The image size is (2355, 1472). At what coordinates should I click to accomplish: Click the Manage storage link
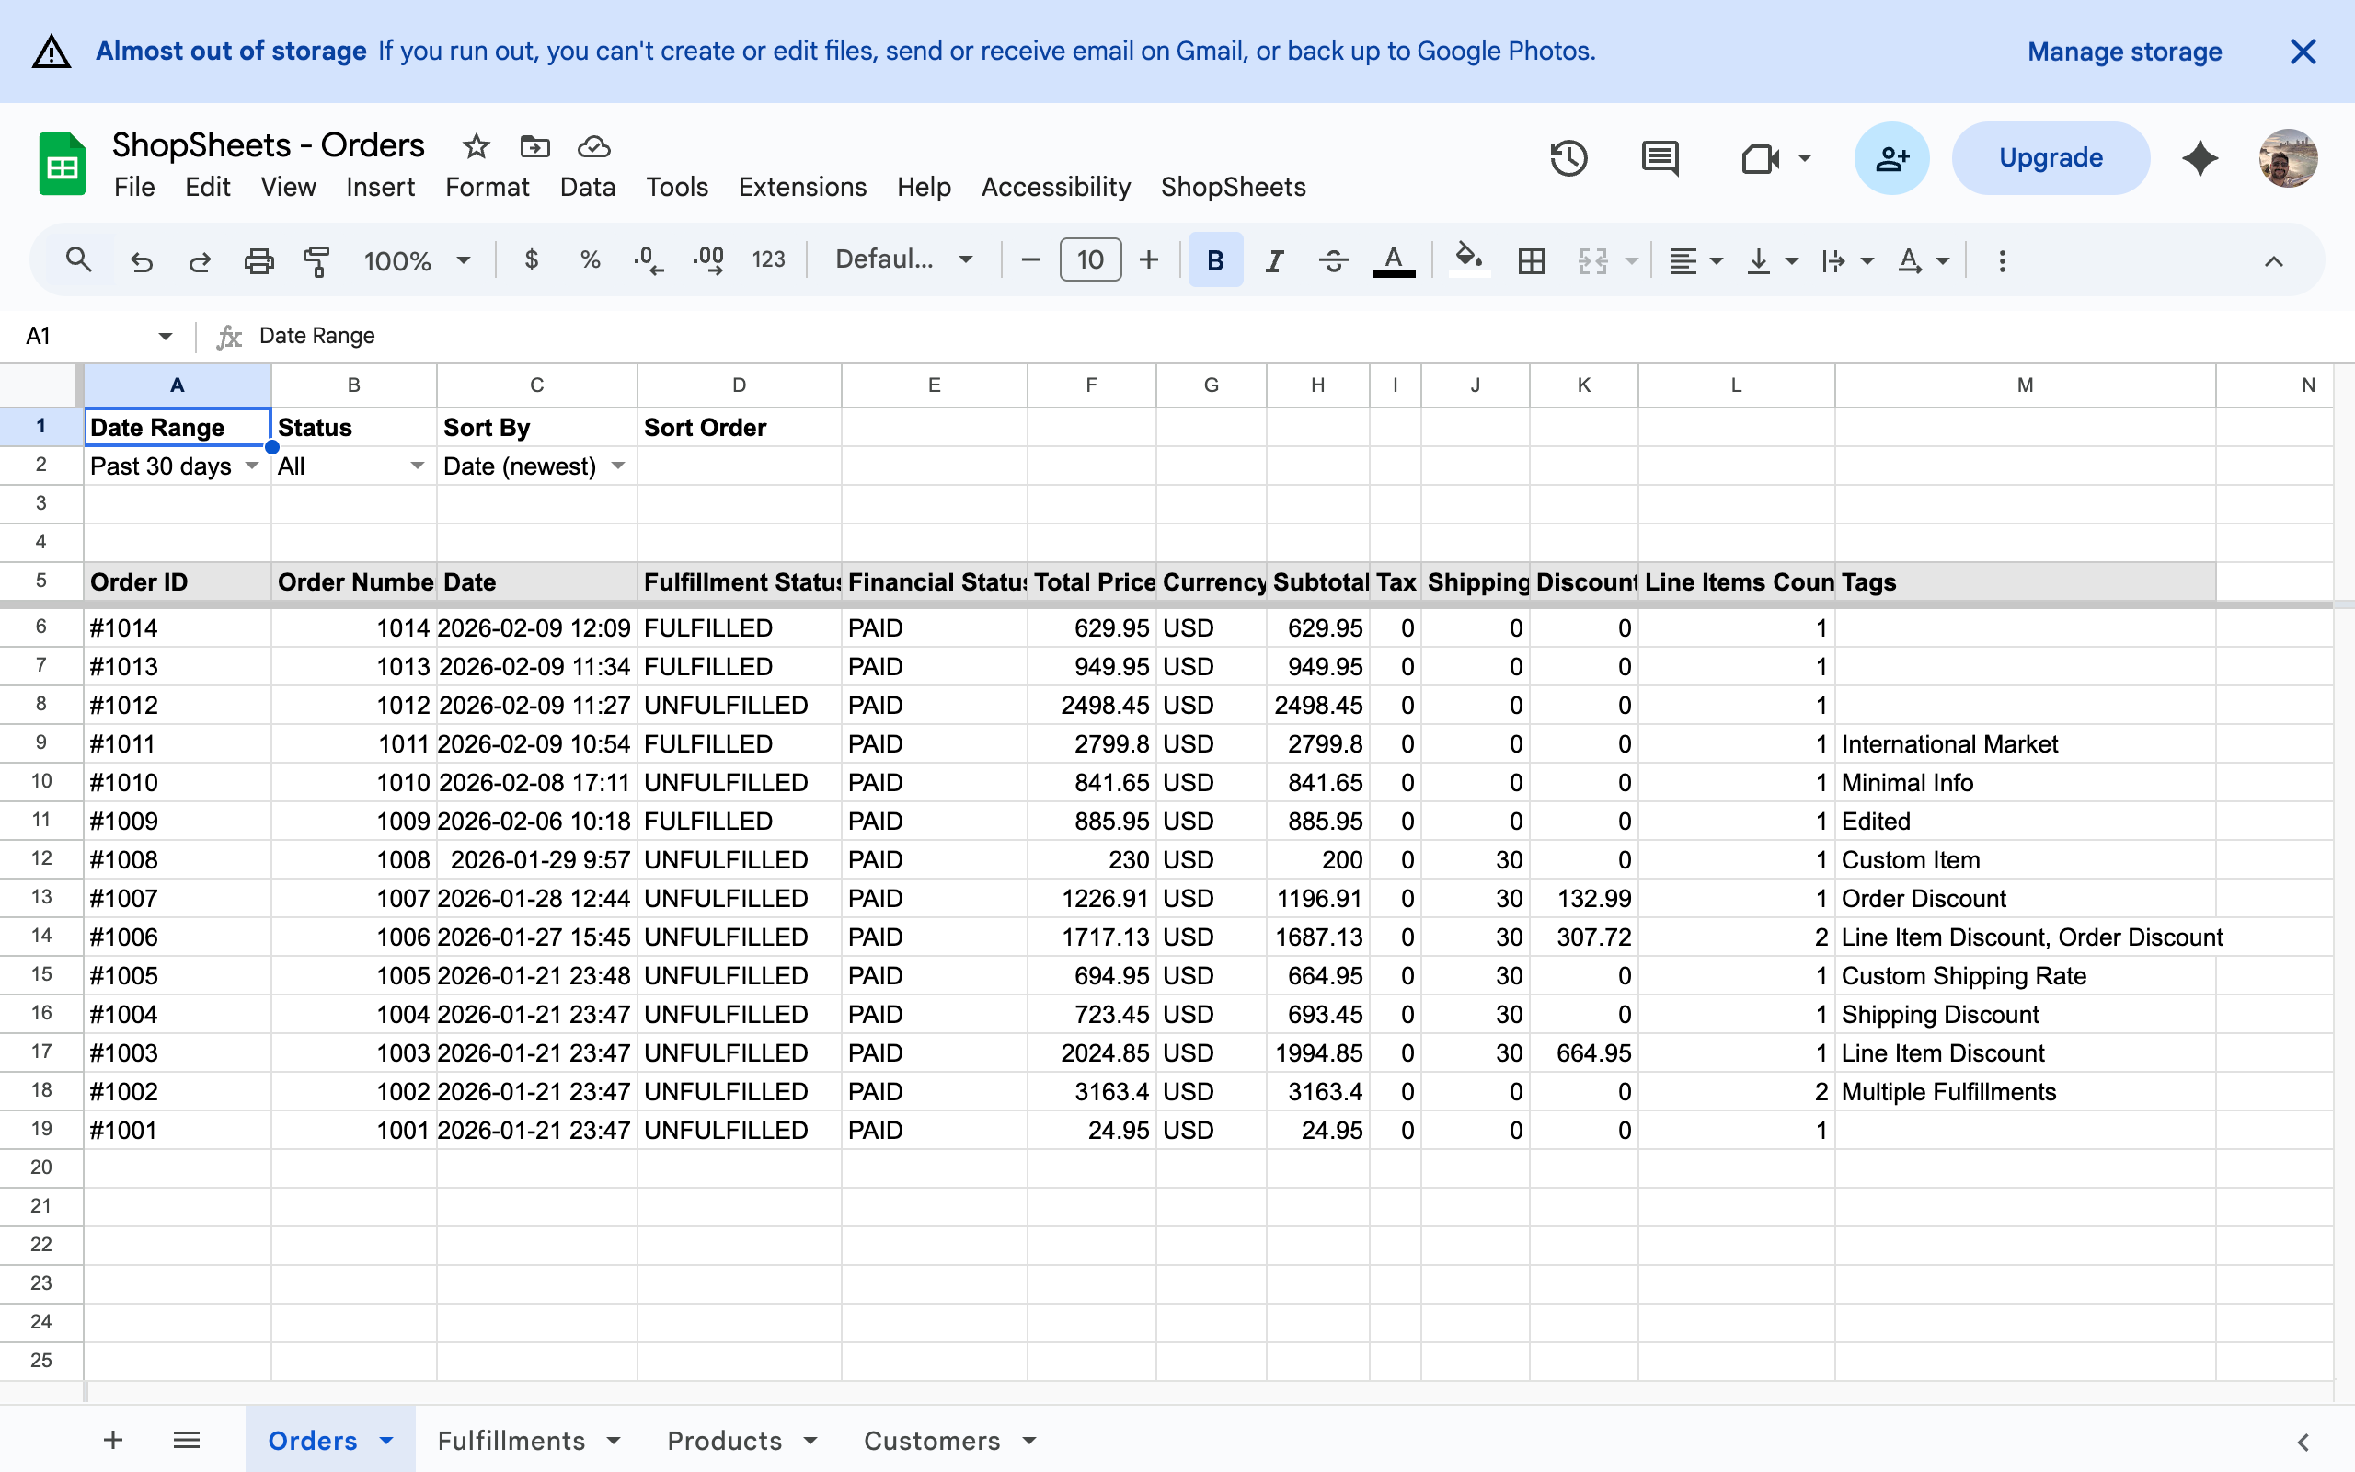pos(2124,52)
